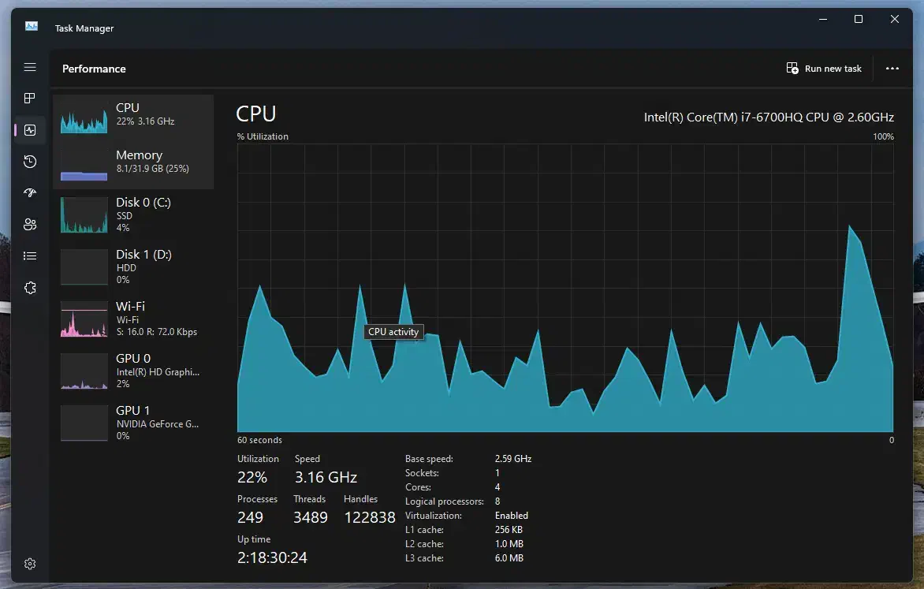Show Disk 0 (C:) SSD performance
This screenshot has height=589, width=924.
click(133, 214)
